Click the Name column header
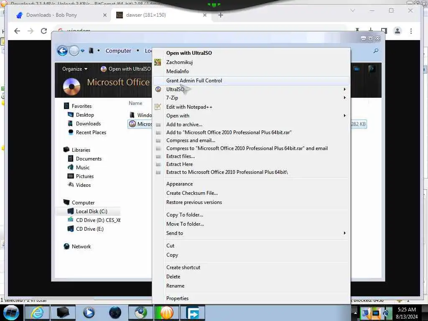The width and height of the screenshot is (428, 321). (135, 103)
